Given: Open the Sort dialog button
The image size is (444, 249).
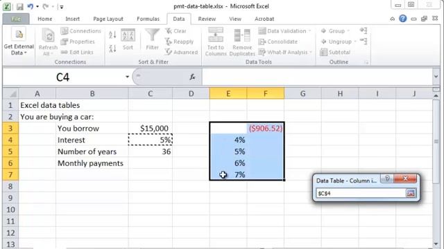Looking at the screenshot, I should point(128,39).
